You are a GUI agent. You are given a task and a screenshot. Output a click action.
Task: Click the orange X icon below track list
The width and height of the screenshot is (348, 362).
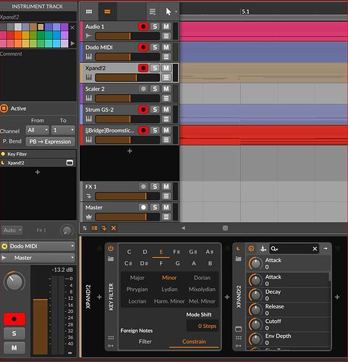coord(114,228)
